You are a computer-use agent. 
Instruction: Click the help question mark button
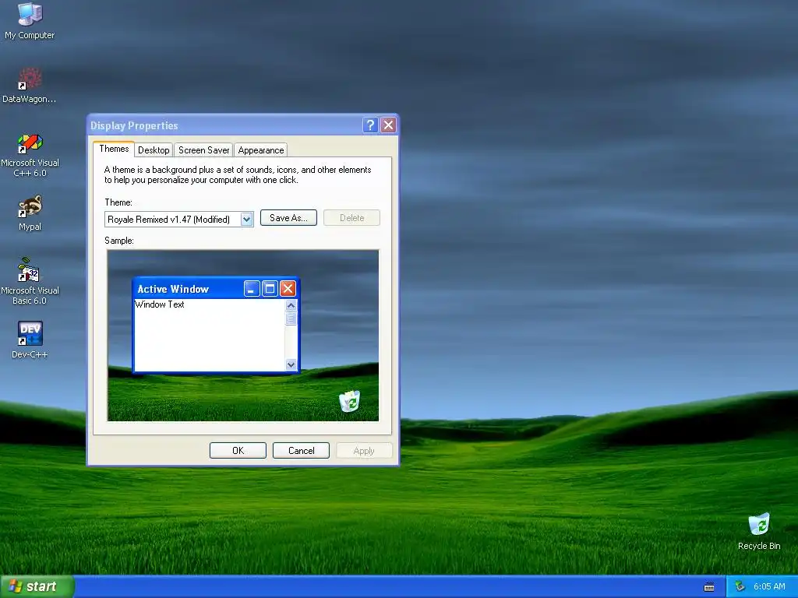coord(370,125)
